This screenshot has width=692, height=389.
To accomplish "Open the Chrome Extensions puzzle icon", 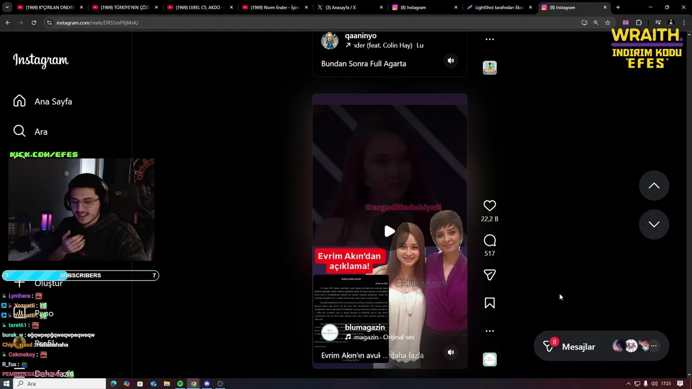I will [638, 23].
